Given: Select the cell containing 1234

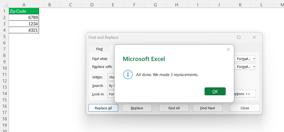Looking at the screenshot, I should click(x=24, y=24).
